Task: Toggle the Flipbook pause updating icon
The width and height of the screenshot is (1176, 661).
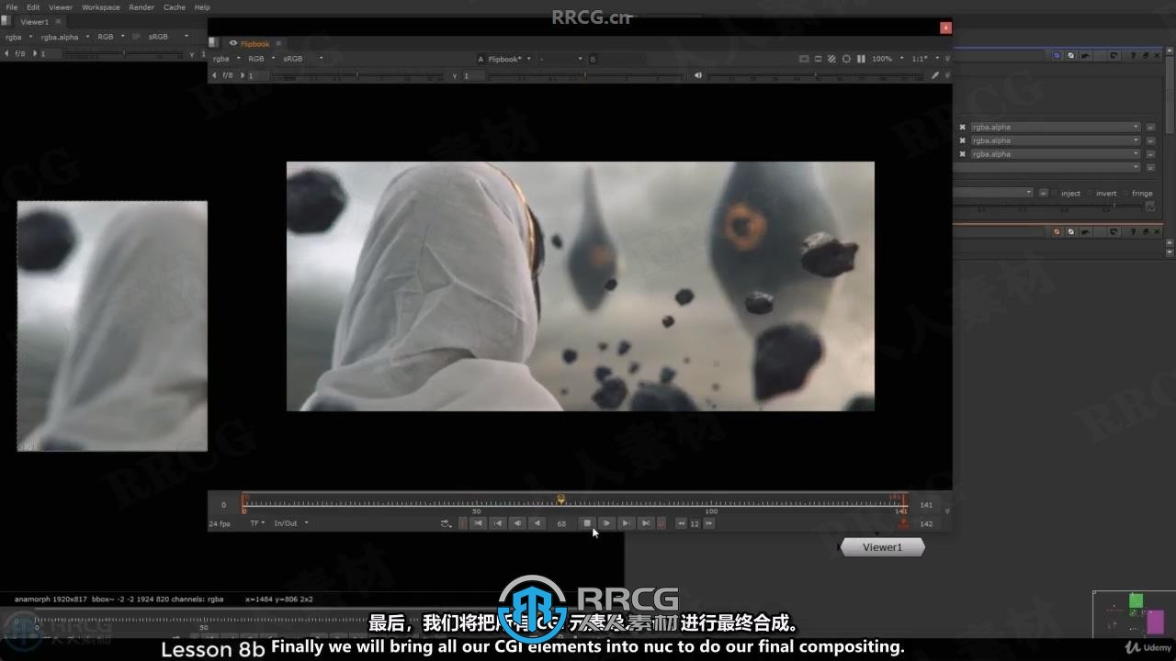Action: 861,59
